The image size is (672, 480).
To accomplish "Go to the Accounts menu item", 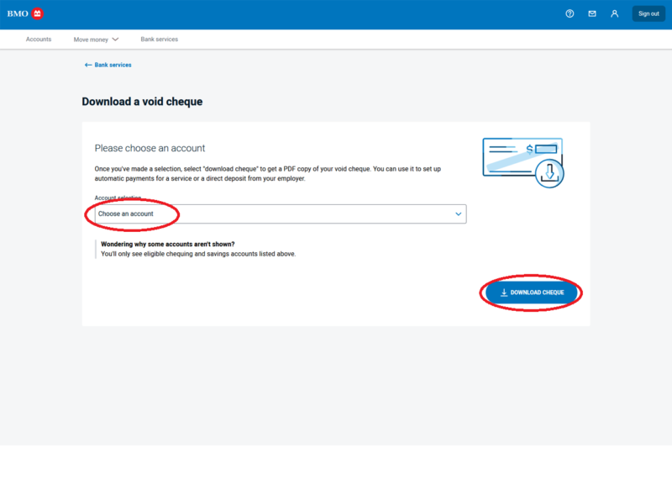I will click(x=39, y=40).
